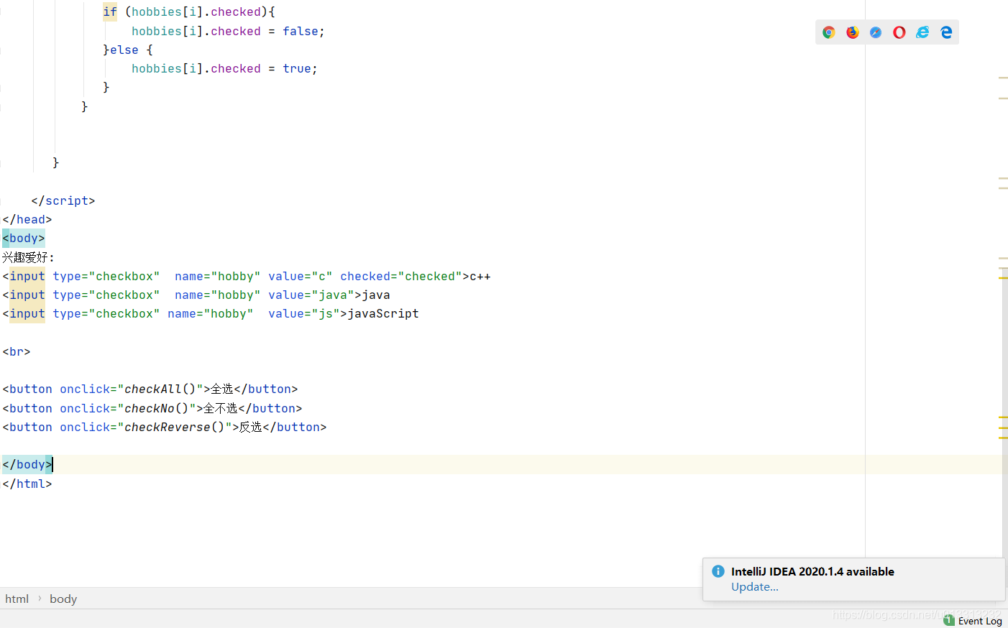Place cursor on the closing '</html>' tag

tap(27, 484)
